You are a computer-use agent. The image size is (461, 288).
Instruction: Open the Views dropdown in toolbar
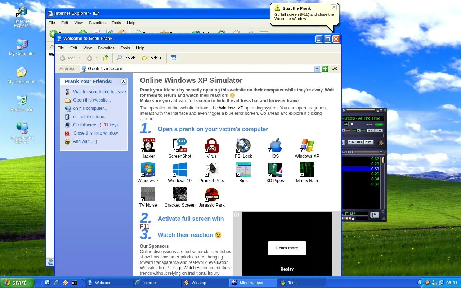(175, 58)
